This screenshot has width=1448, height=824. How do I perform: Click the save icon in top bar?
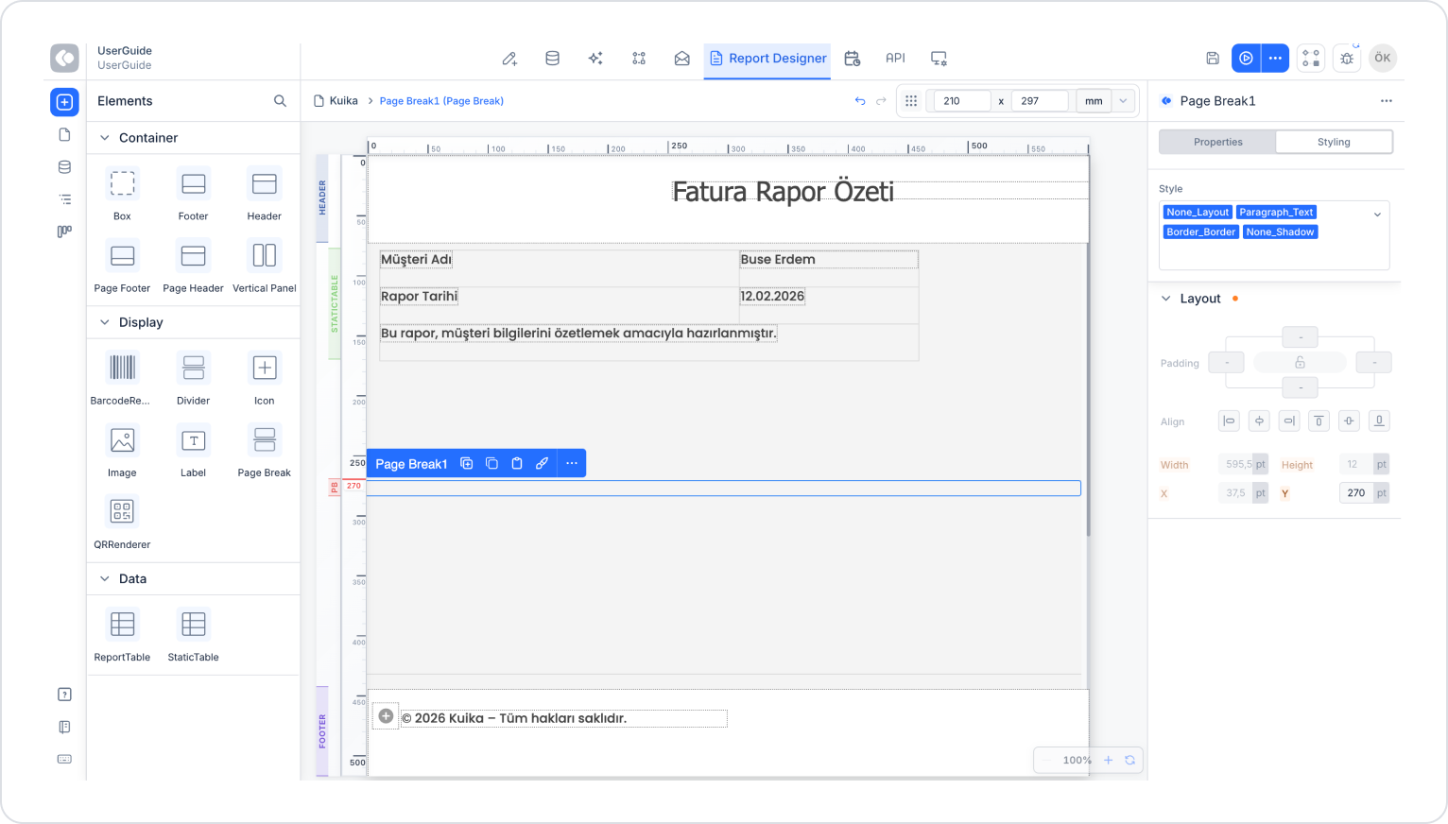point(1213,59)
